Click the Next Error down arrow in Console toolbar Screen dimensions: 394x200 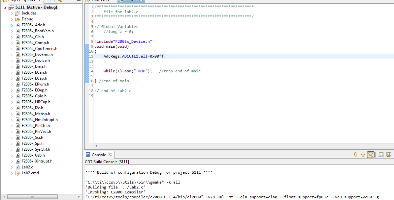coord(355,154)
